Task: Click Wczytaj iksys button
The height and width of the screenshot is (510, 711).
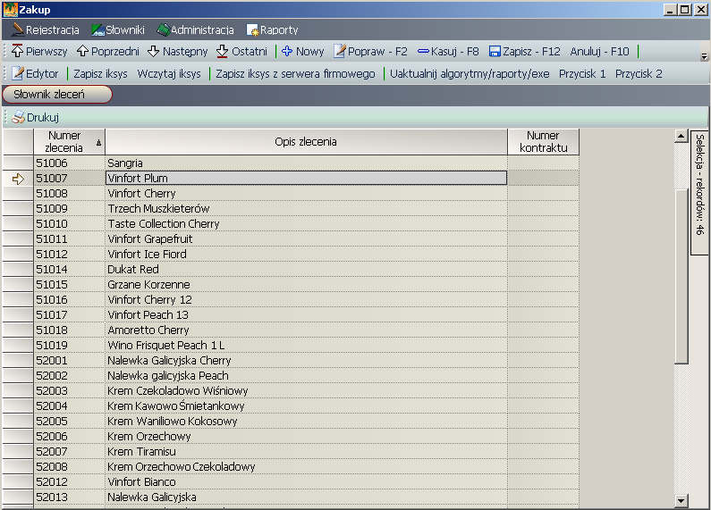Action: [x=169, y=74]
